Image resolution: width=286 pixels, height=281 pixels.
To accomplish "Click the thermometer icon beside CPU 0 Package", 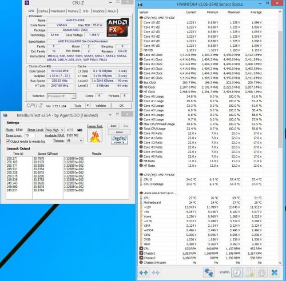I will (x=141, y=184).
